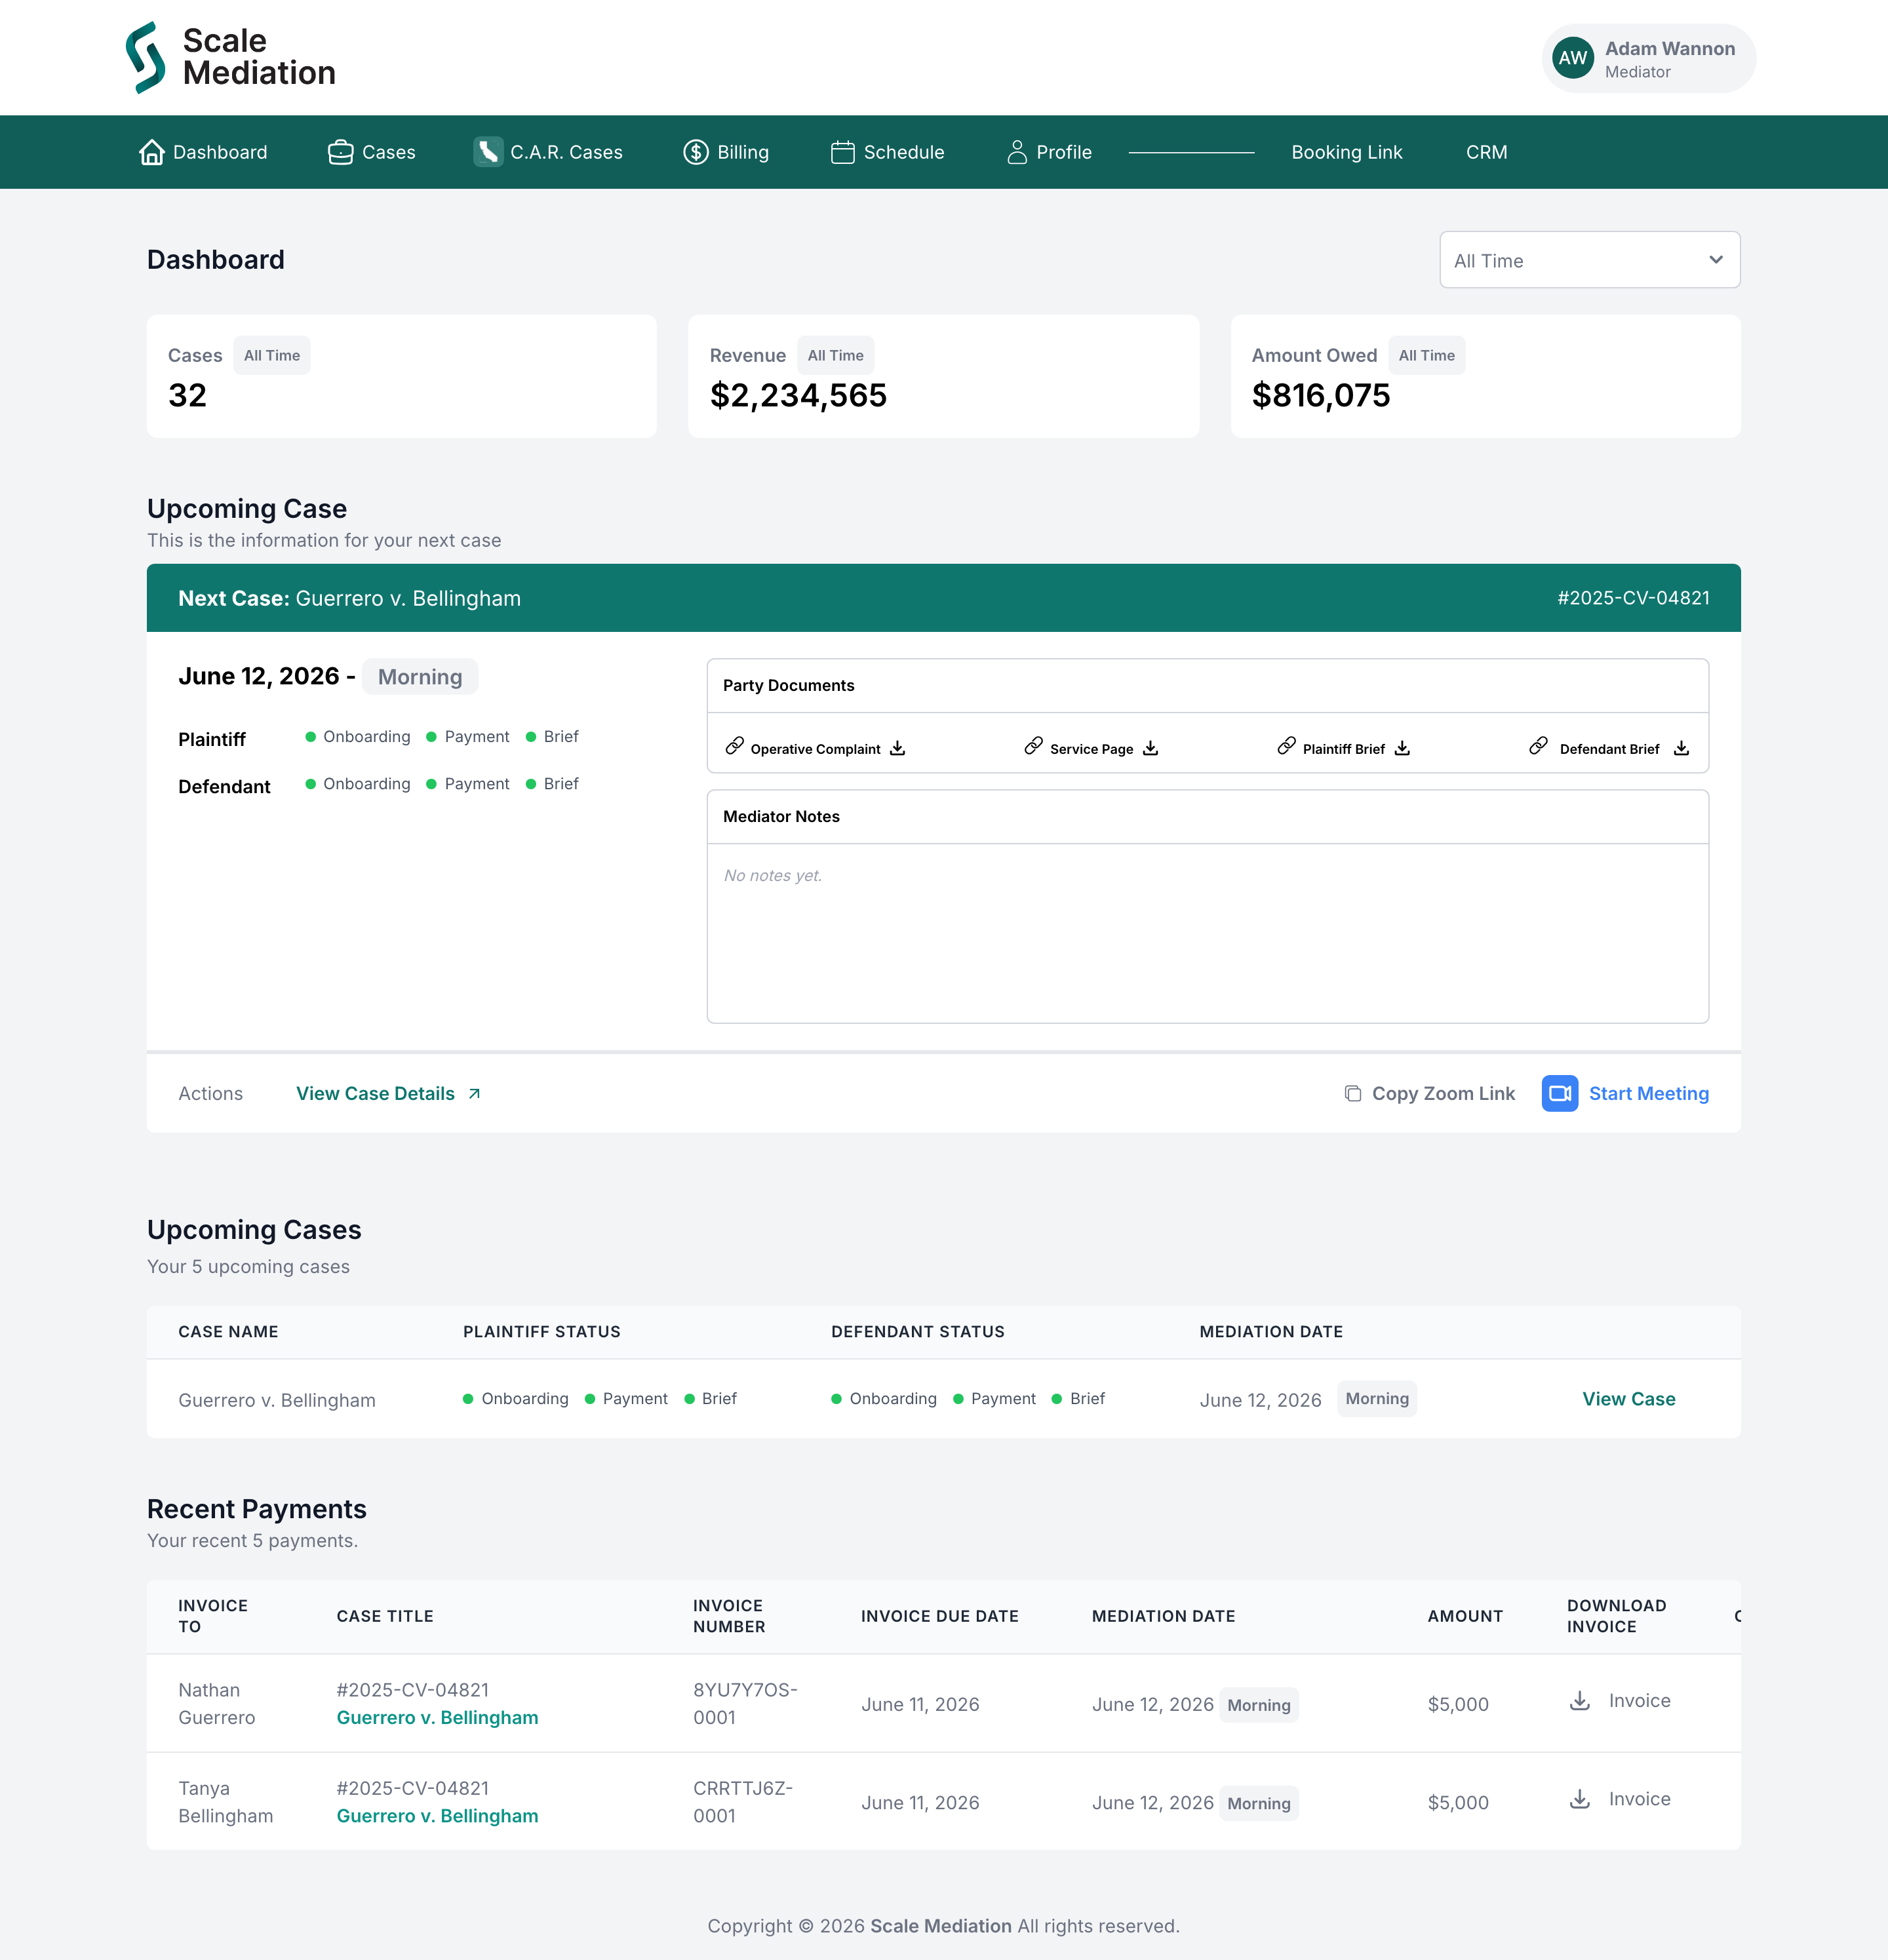Click the Mediator Notes text area
The image size is (1888, 1960).
[1208, 933]
